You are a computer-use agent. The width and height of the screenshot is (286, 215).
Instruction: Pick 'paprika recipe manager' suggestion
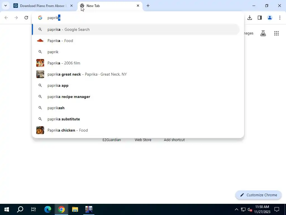tap(136, 97)
